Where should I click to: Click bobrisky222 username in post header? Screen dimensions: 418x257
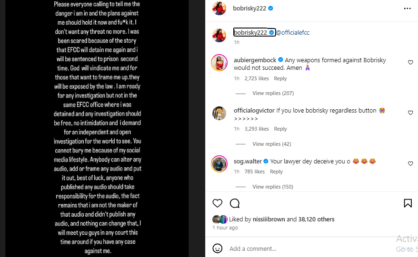tap(250, 9)
